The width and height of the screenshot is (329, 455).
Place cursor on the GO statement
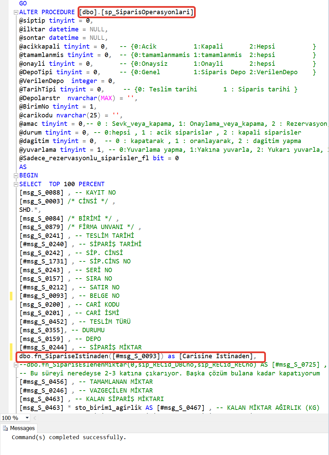tap(23, 3)
